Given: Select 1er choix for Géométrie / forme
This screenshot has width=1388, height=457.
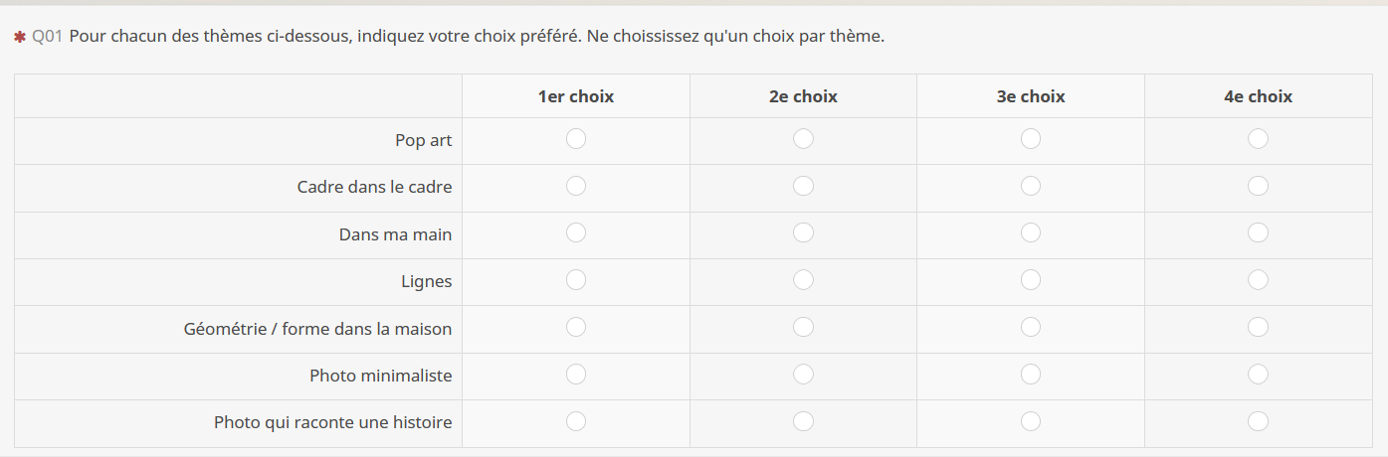Looking at the screenshot, I should [x=575, y=327].
